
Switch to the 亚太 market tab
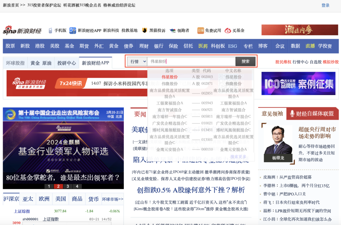coord(28,199)
